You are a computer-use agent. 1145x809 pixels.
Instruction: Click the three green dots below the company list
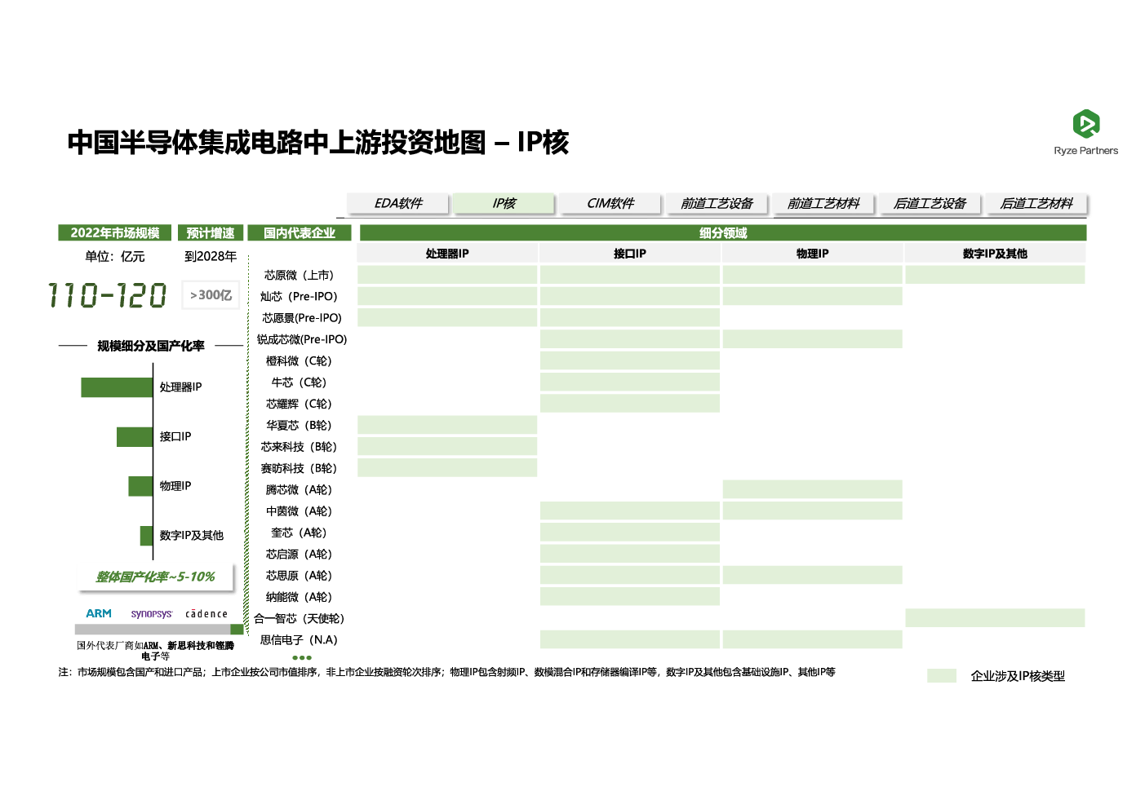pyautogui.click(x=302, y=657)
